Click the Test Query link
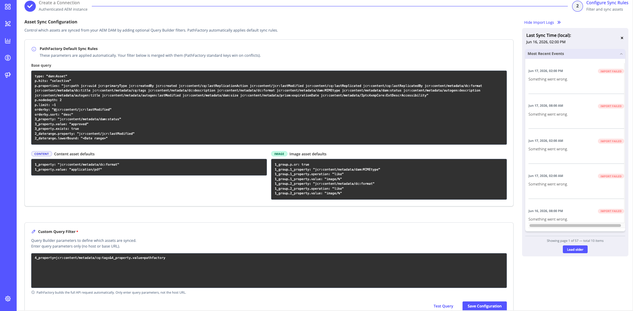Viewport: 633px width, 311px height. point(443,306)
